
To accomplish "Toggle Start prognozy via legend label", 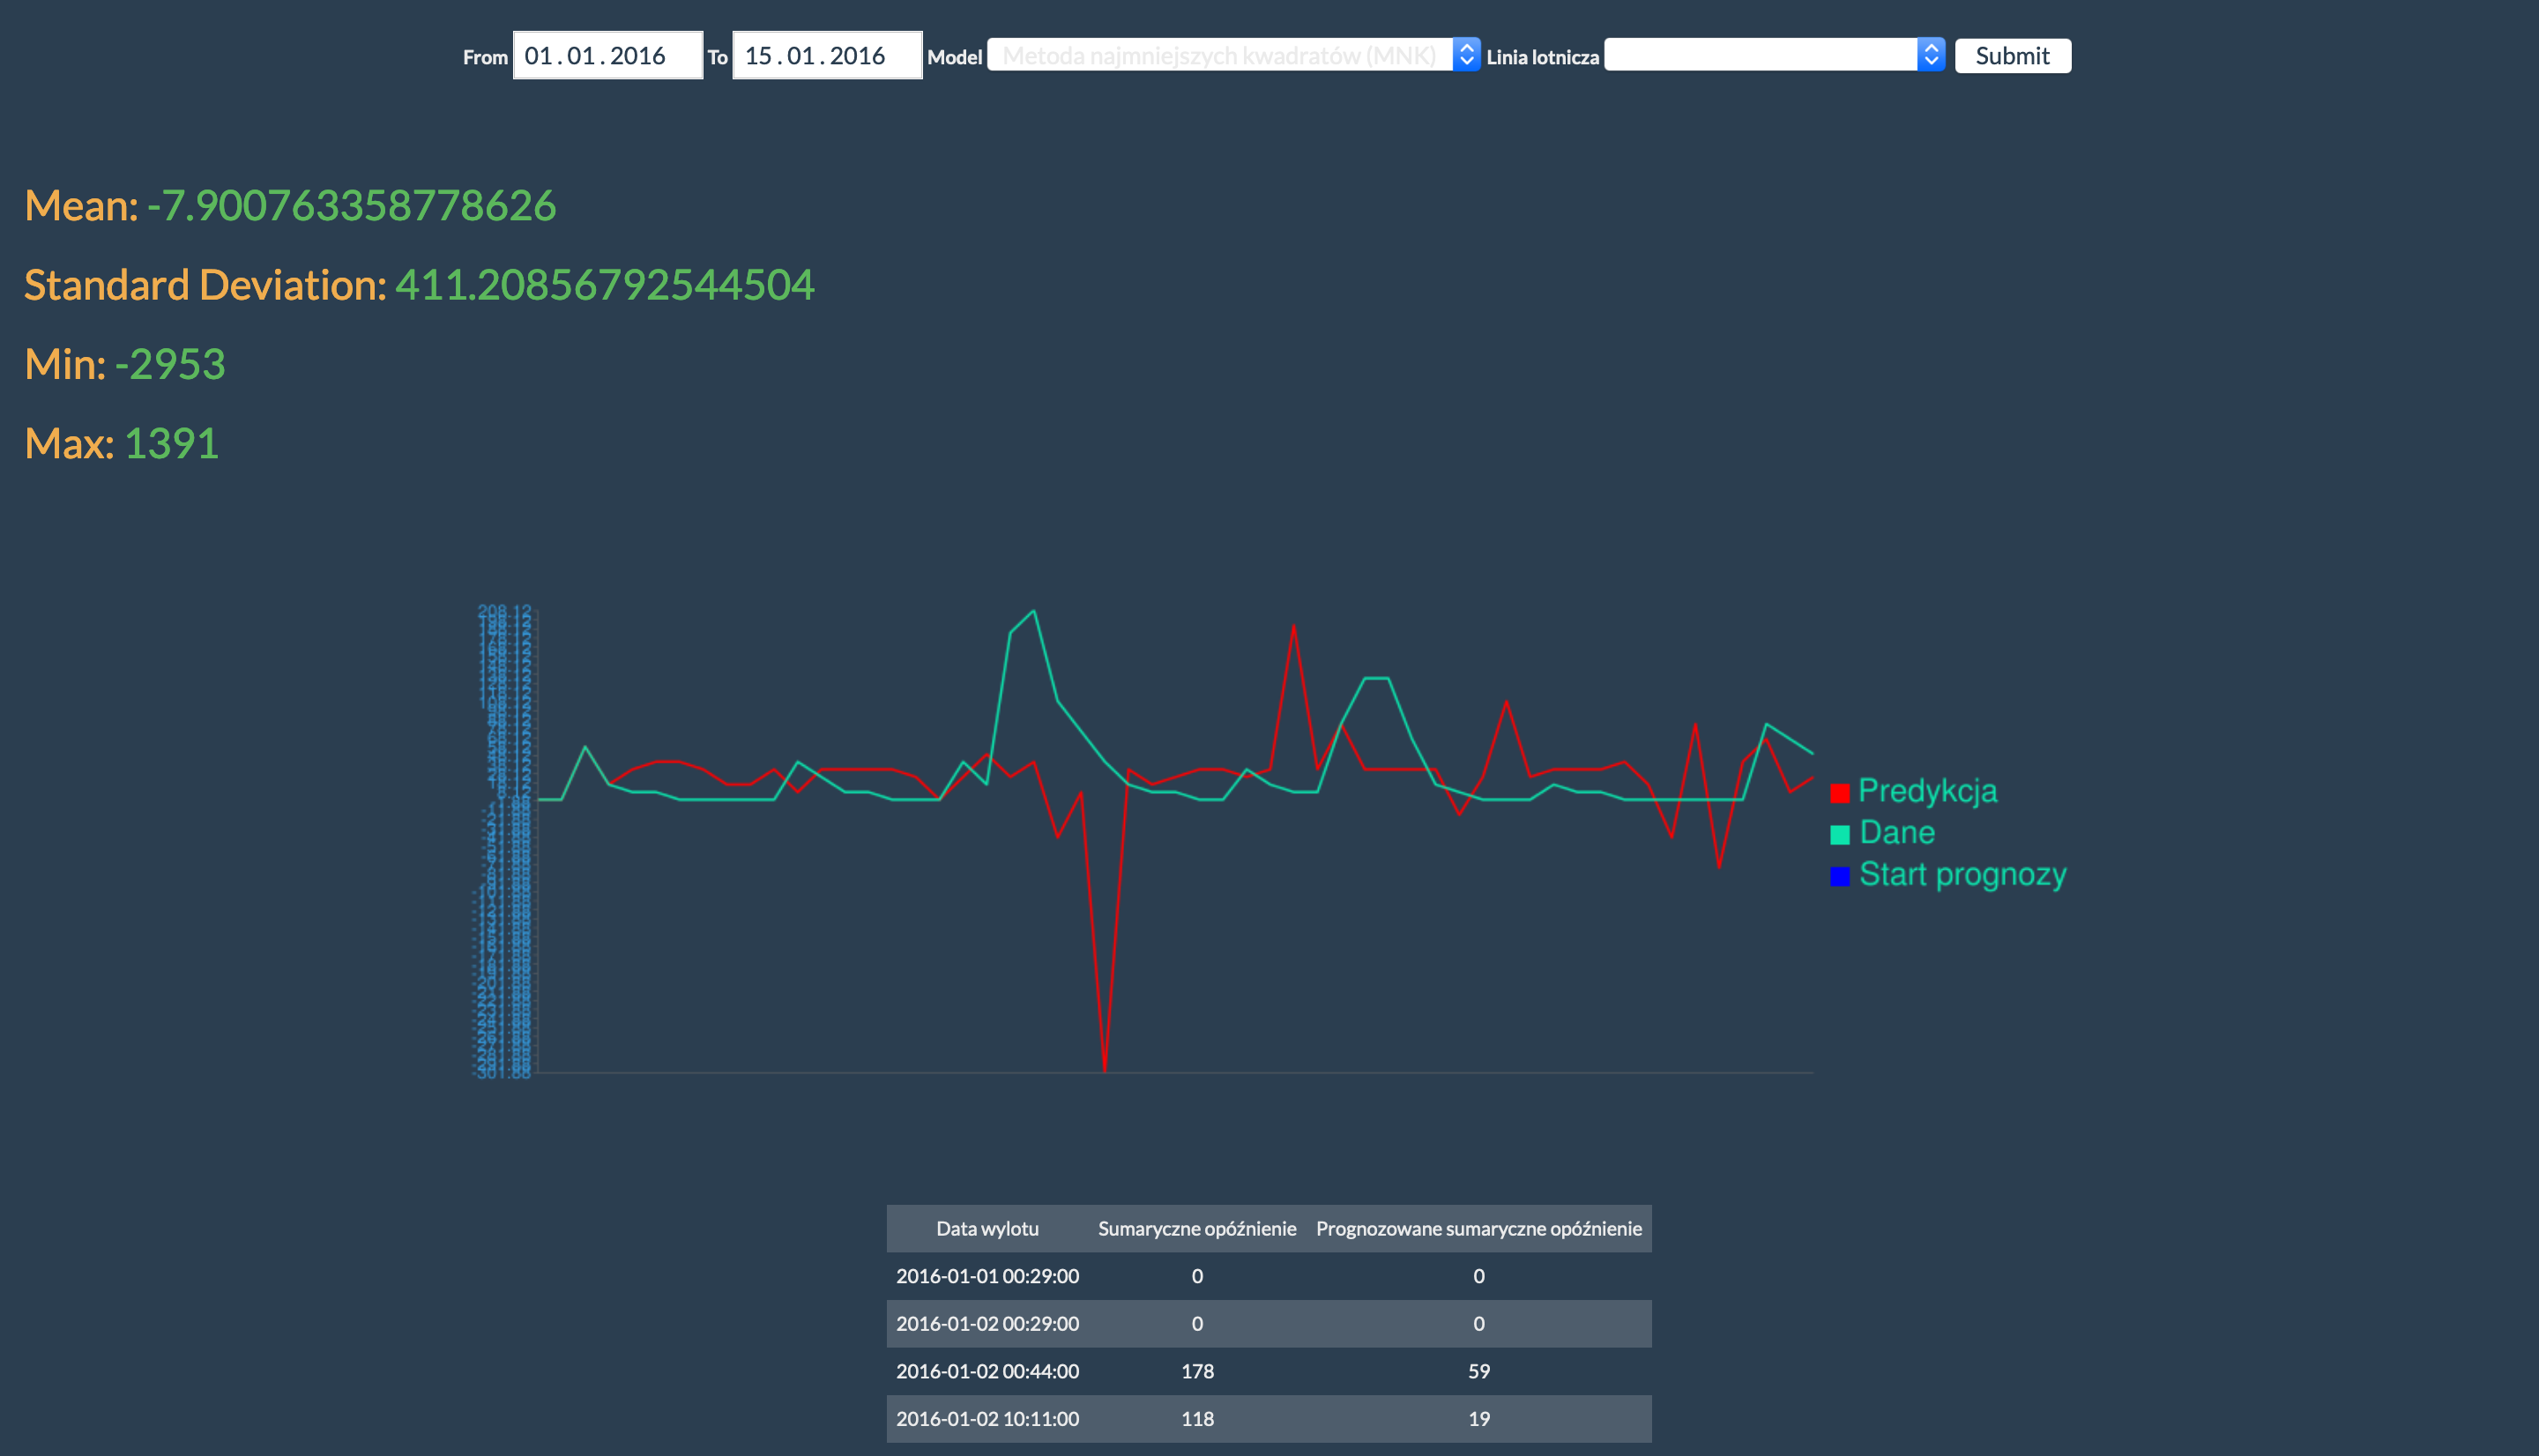I will tap(1962, 874).
